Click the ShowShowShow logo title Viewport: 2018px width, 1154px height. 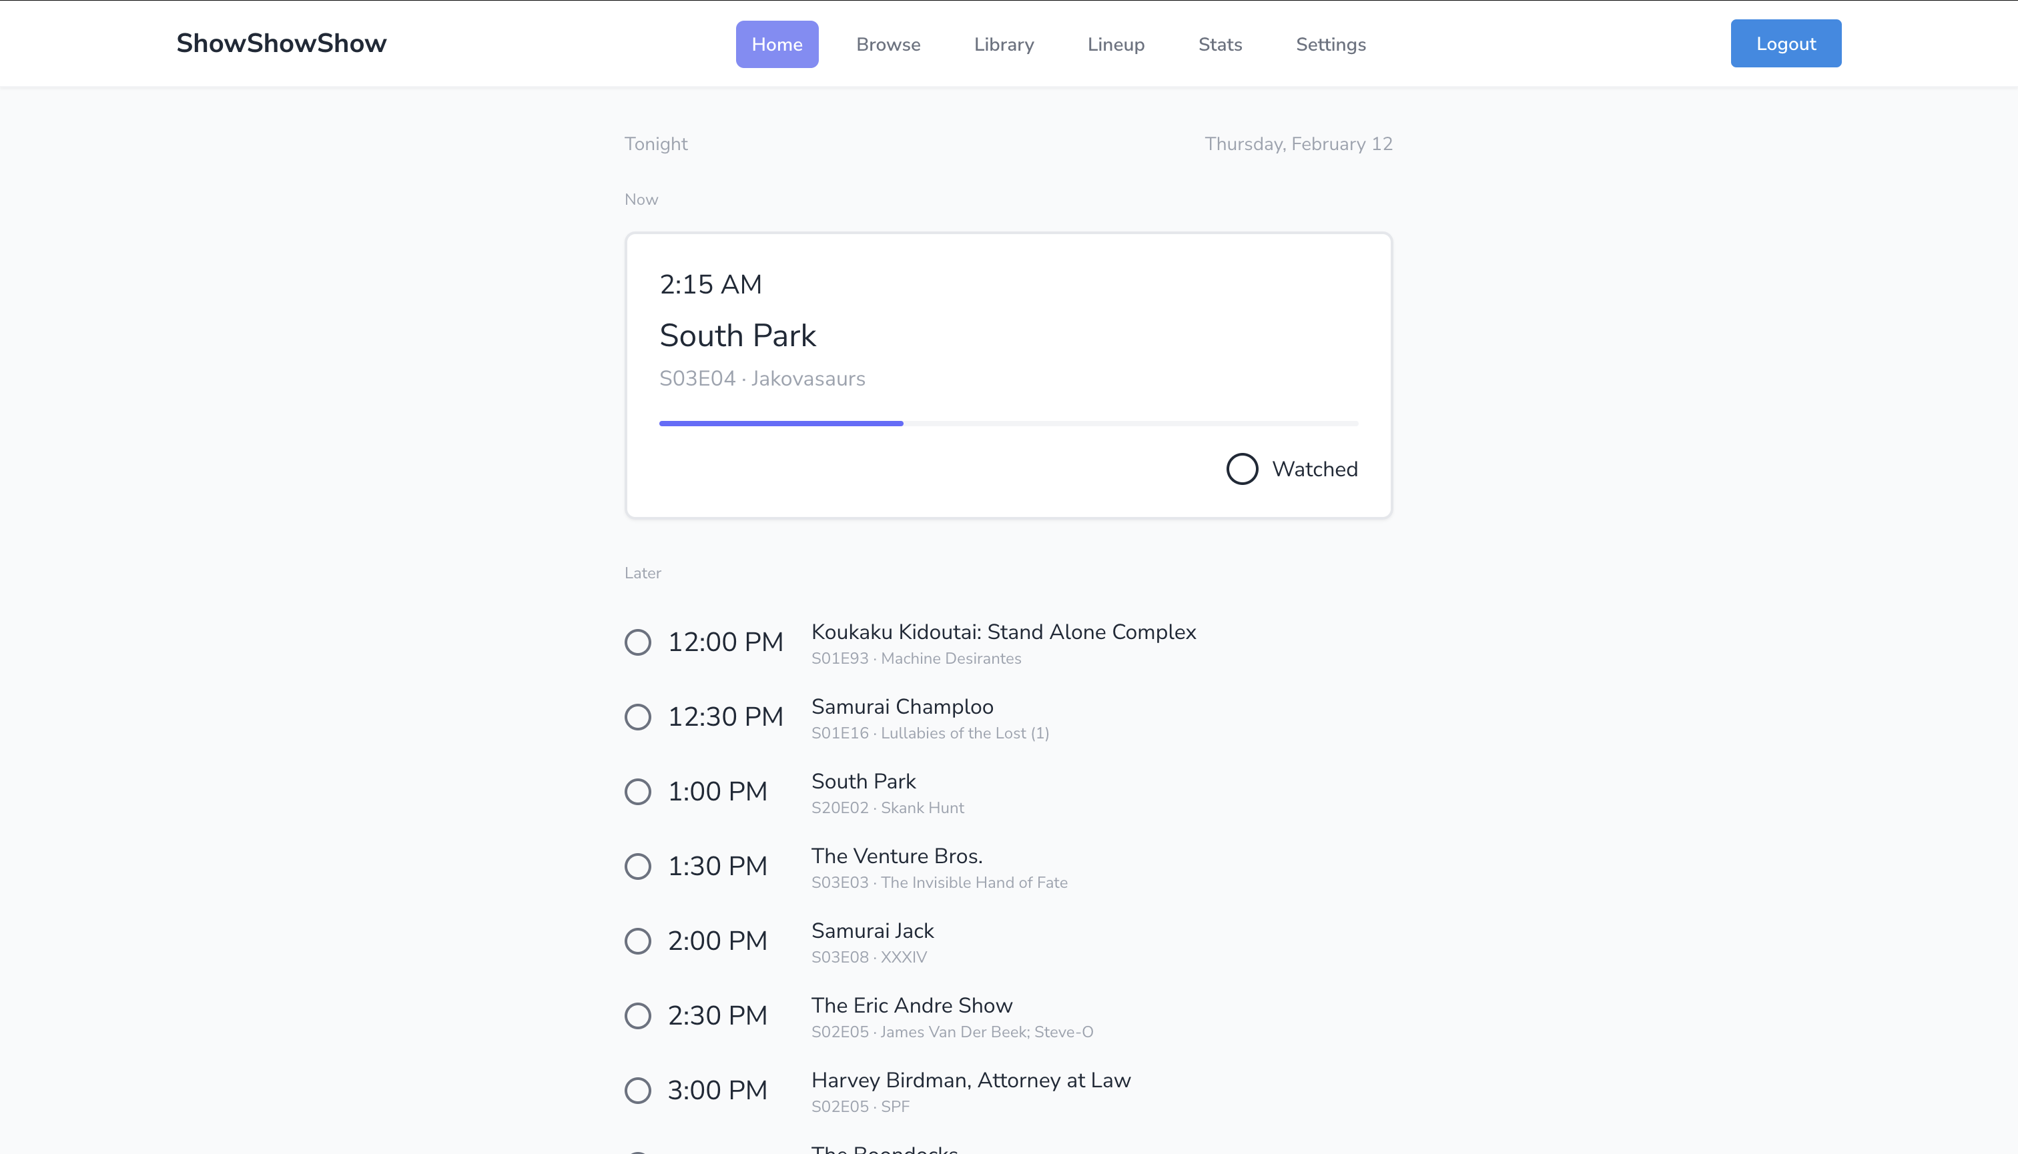tap(281, 43)
